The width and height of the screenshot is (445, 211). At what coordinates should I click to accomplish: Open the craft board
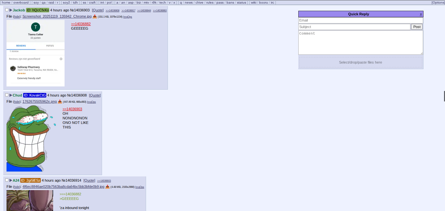click(92, 3)
